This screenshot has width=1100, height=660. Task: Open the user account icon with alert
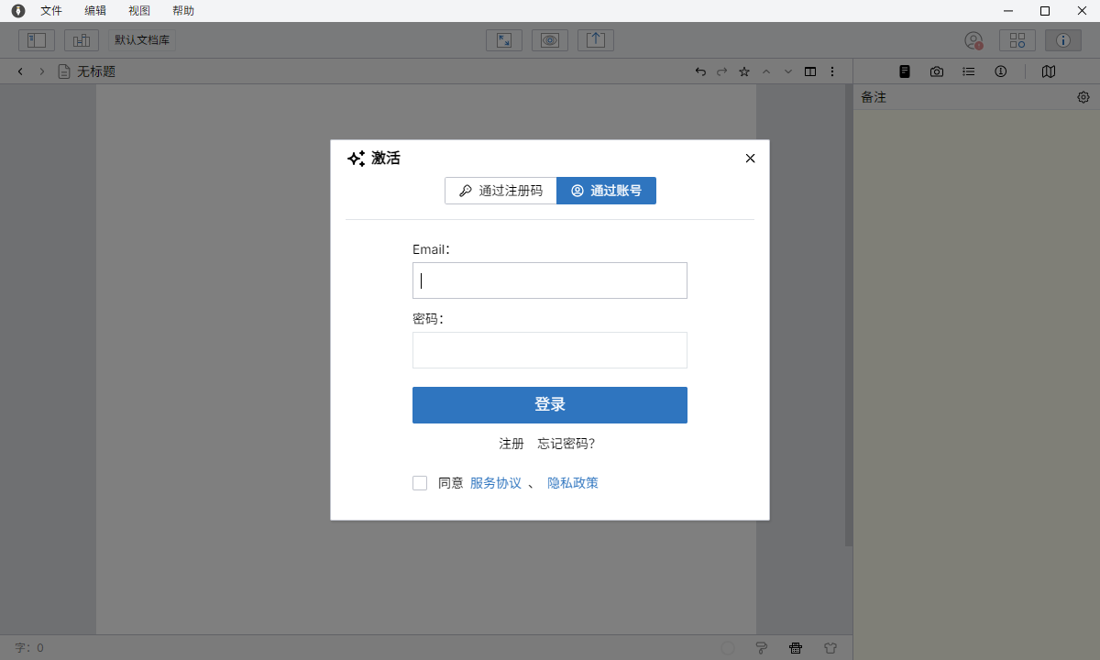(973, 40)
